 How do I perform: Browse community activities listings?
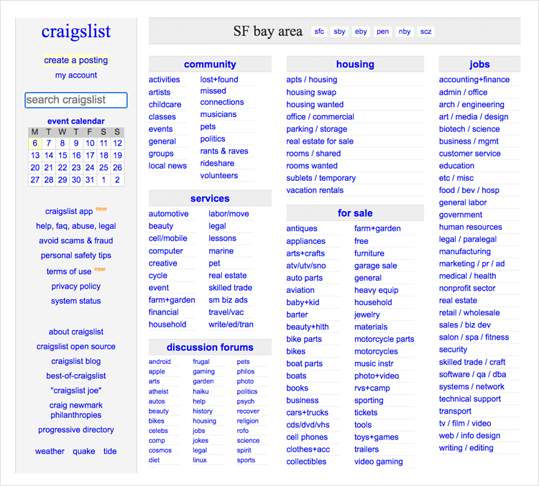pyautogui.click(x=164, y=80)
